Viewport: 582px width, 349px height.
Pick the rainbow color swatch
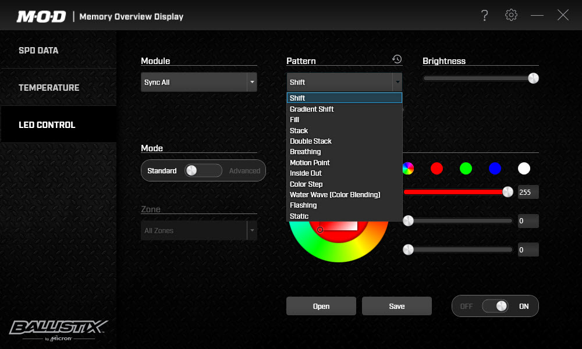tap(408, 168)
